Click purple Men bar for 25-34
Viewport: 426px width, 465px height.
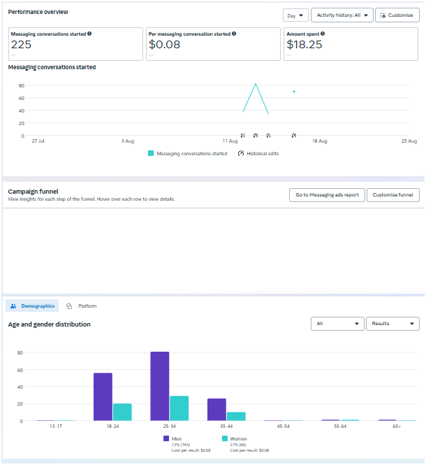[x=160, y=386]
